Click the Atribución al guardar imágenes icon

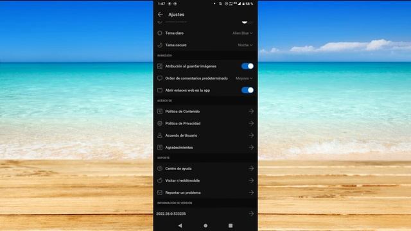[160, 66]
